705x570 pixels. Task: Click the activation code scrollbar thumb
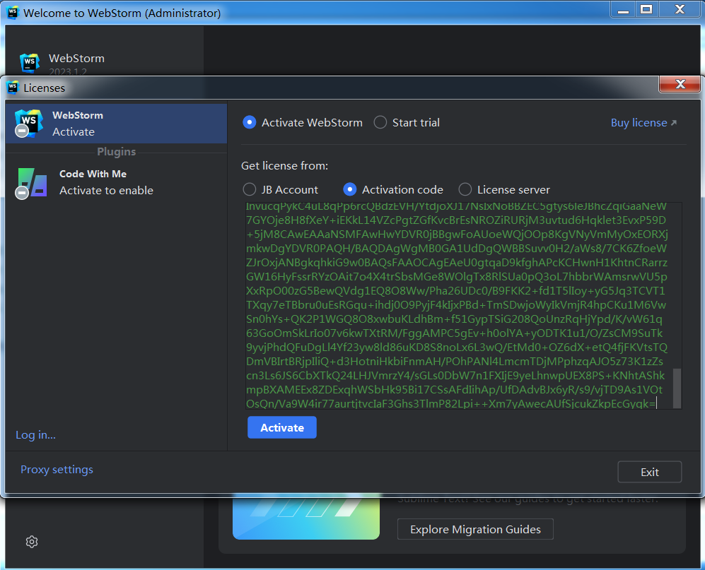pos(677,388)
